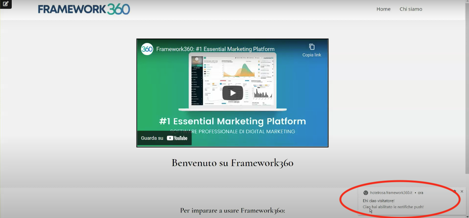469x218 pixels.
Task: Play the embedded YouTube video
Action: pos(232,93)
